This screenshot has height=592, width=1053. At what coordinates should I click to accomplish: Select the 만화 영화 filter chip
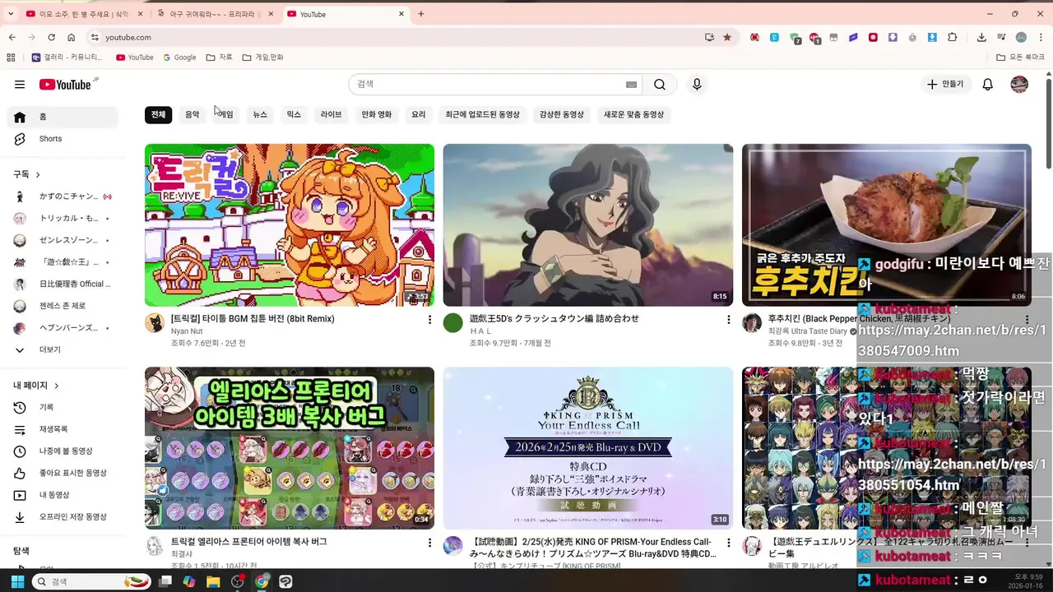377,115
